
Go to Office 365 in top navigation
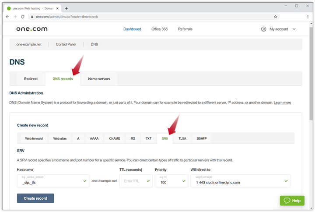(159, 29)
